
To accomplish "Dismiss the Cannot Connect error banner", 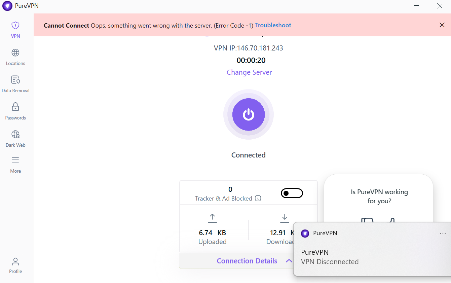I will (442, 25).
